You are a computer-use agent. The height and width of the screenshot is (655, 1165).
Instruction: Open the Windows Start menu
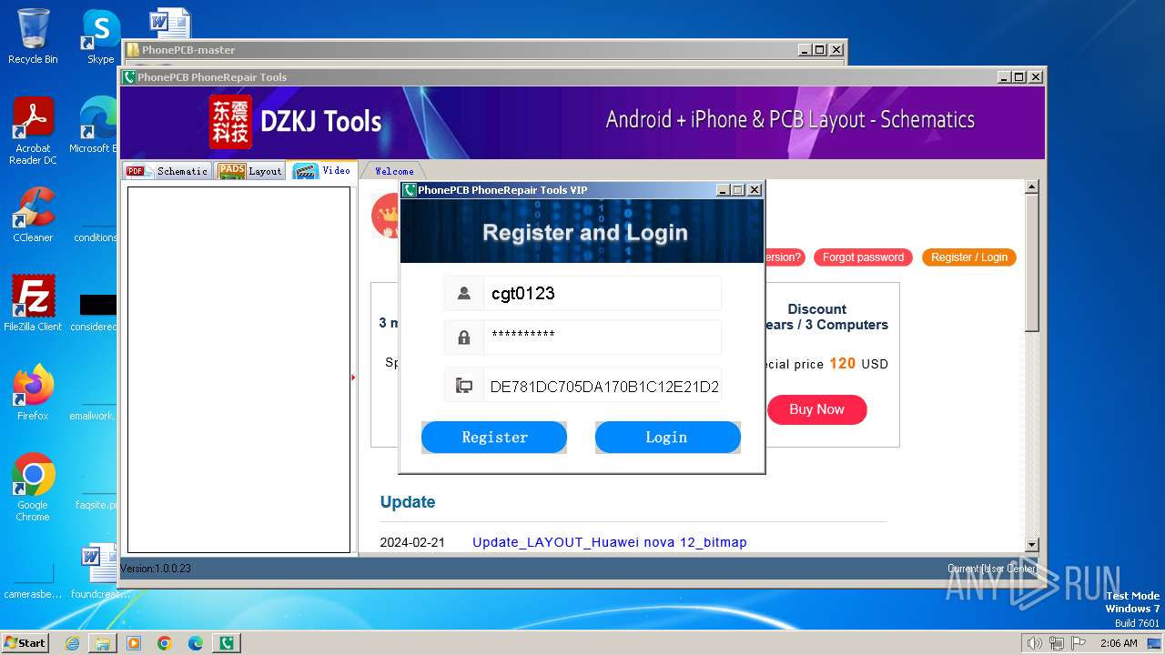point(25,642)
